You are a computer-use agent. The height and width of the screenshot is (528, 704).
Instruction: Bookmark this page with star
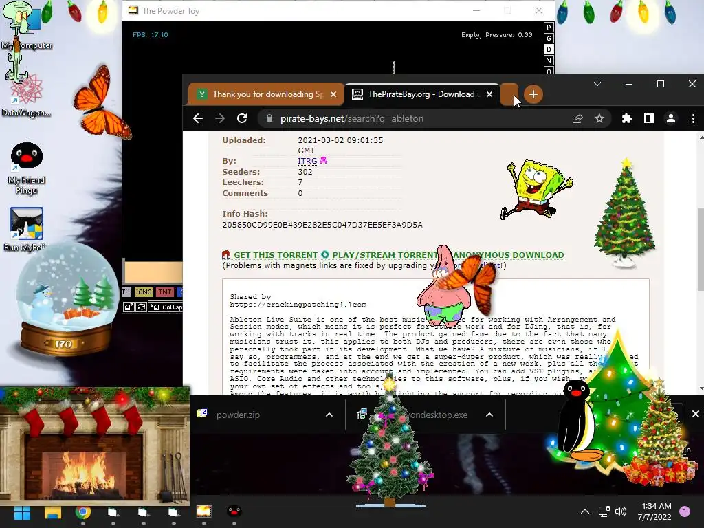pyautogui.click(x=599, y=118)
